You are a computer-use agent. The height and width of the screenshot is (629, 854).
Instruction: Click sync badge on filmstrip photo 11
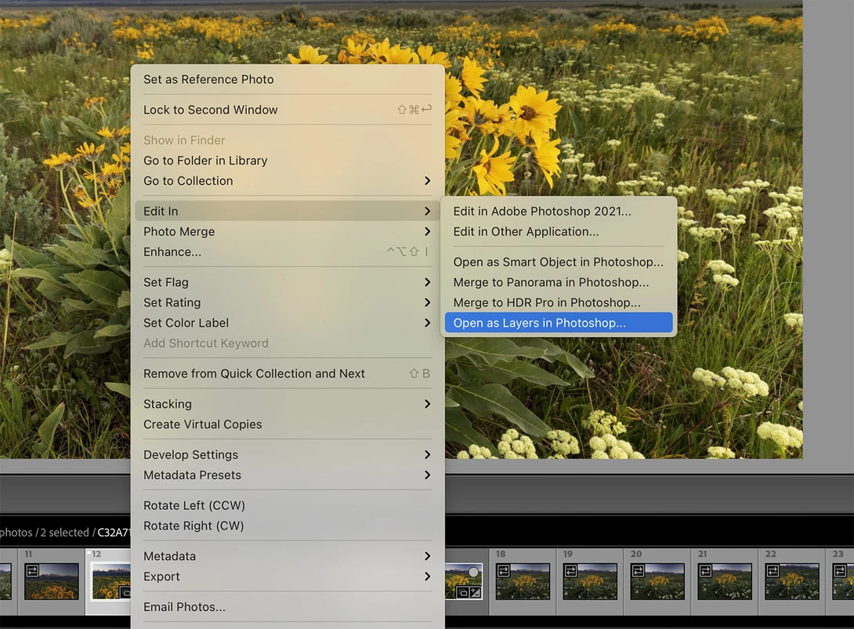(32, 571)
